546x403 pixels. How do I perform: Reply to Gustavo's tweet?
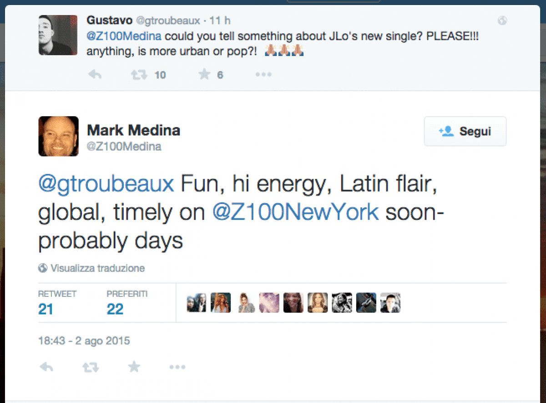coord(95,75)
